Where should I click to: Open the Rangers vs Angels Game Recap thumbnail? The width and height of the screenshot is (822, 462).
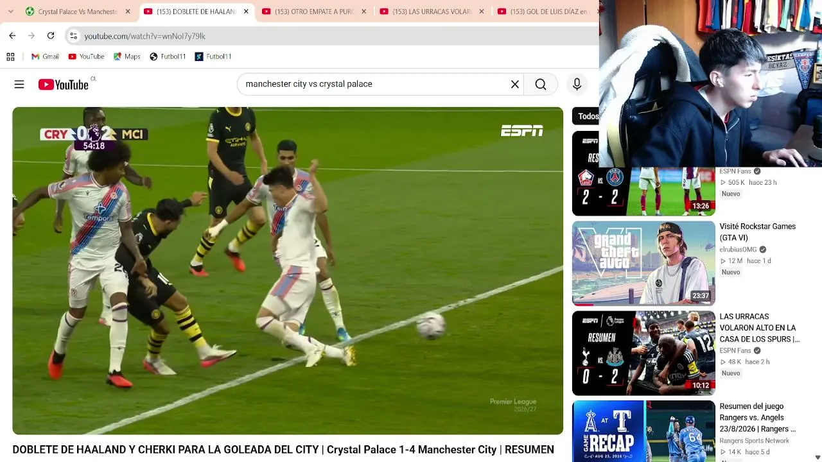(643, 431)
